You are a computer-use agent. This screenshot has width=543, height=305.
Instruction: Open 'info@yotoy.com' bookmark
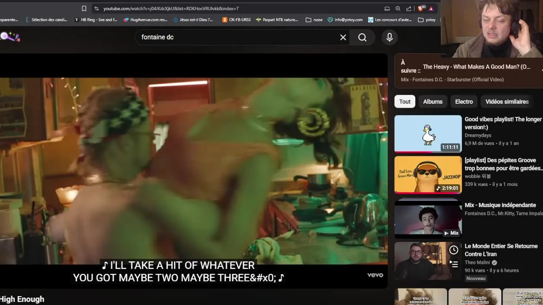[x=345, y=19]
